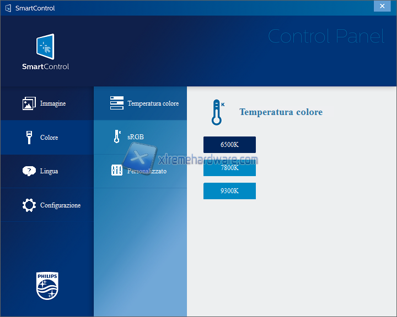Select the 6500K color temperature

(229, 145)
